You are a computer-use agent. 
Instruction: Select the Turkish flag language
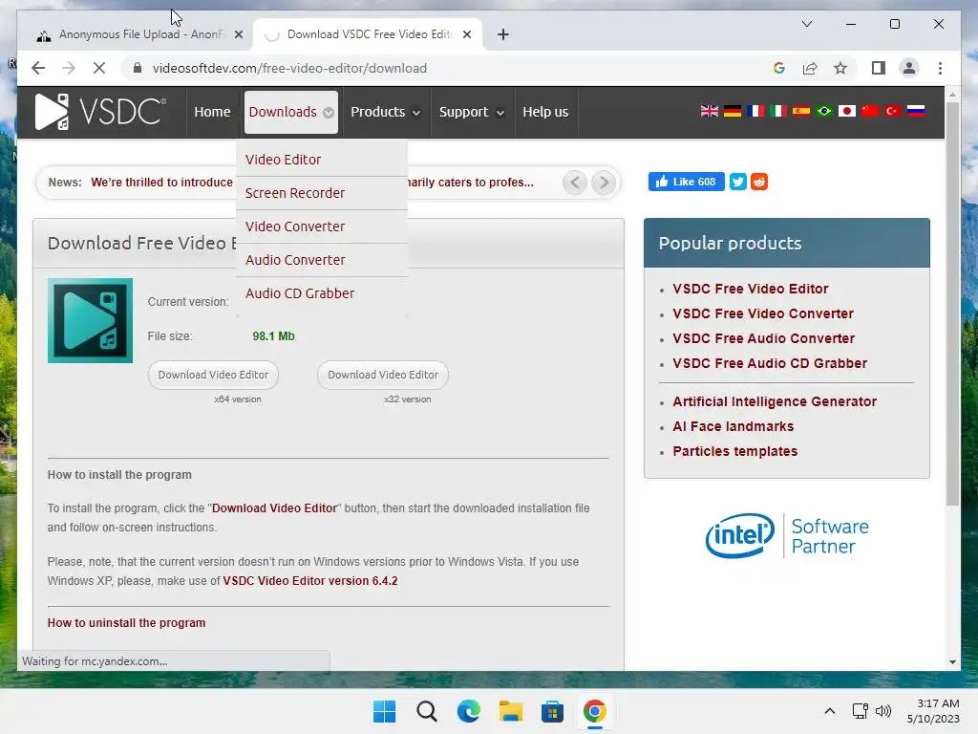(x=893, y=111)
